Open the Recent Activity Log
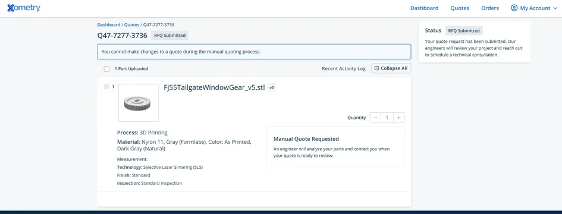Image resolution: width=562 pixels, height=214 pixels. pos(343,68)
